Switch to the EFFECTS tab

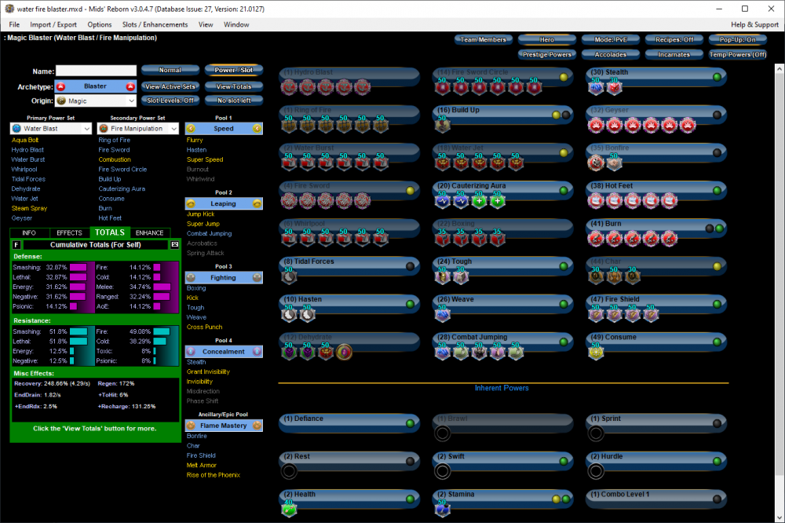[69, 233]
